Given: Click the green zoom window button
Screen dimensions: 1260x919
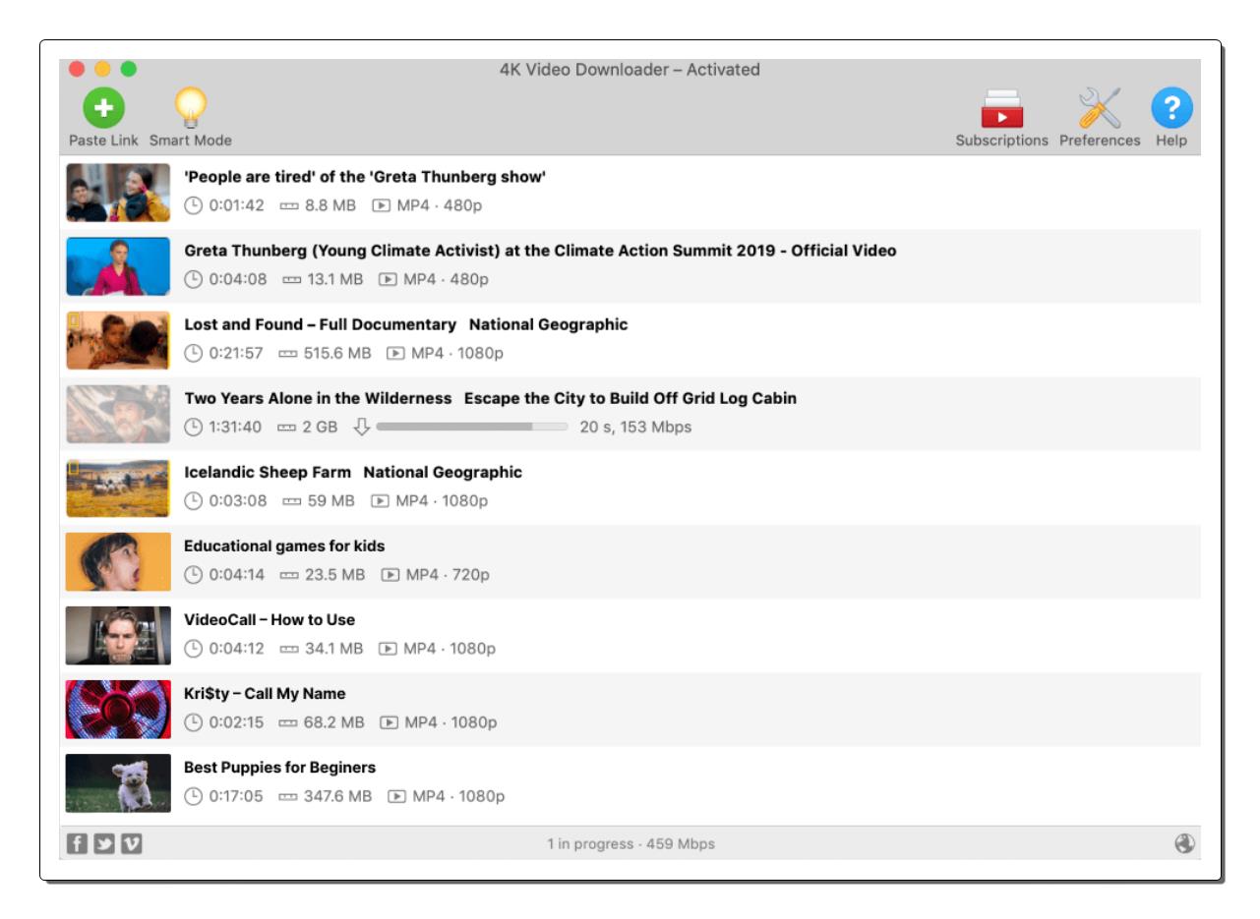Looking at the screenshot, I should click(x=128, y=69).
